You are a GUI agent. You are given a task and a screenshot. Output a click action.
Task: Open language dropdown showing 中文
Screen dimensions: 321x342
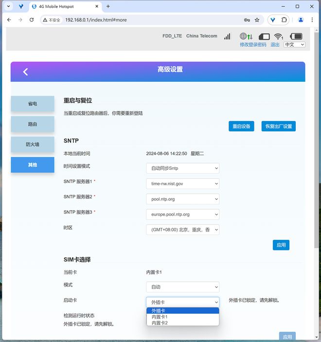[x=294, y=44]
